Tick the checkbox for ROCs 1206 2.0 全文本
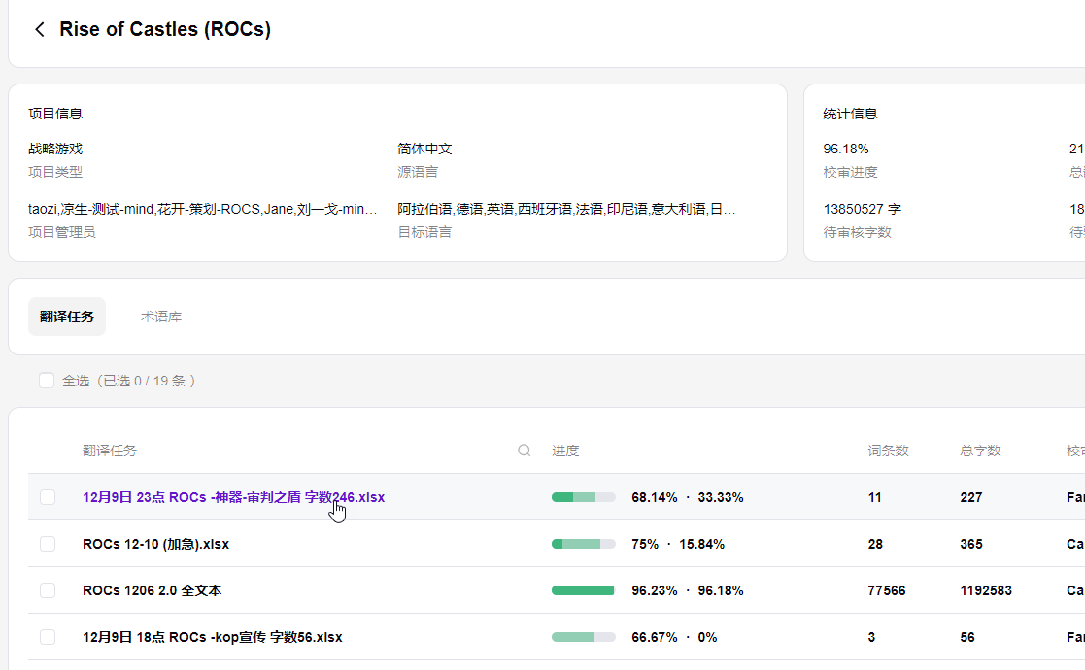1085x670 pixels. click(48, 590)
